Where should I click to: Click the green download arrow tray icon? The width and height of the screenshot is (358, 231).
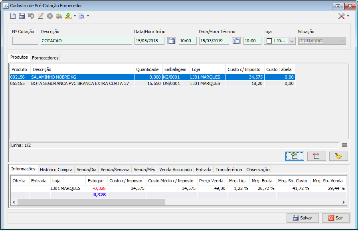(x=68, y=16)
